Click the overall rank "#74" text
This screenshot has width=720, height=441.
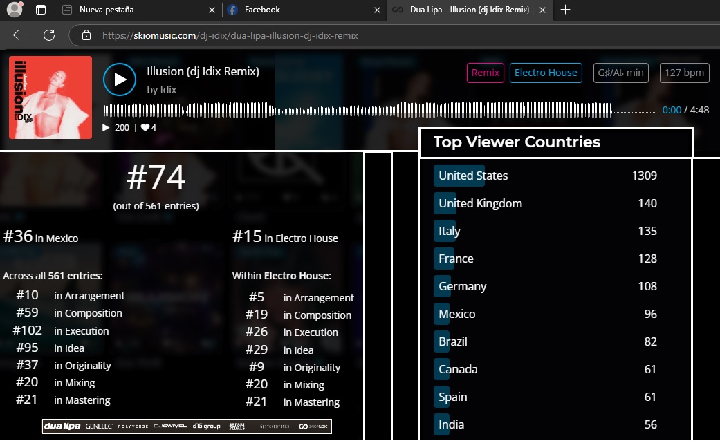[156, 178]
